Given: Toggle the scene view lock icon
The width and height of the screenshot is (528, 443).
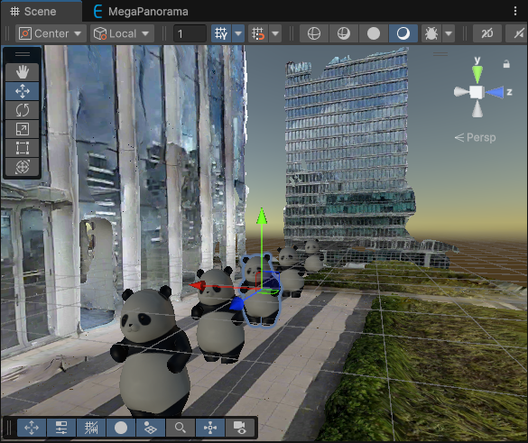Looking at the screenshot, I should [506, 64].
